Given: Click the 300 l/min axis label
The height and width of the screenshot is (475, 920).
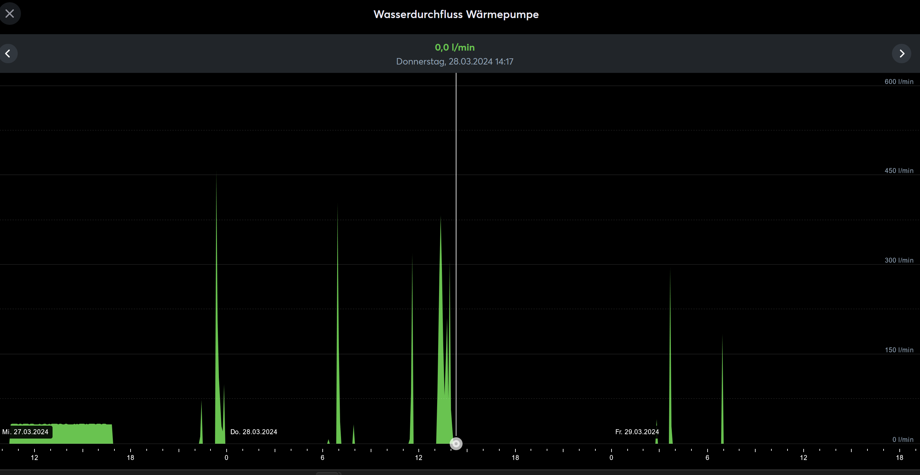Looking at the screenshot, I should coord(899,260).
